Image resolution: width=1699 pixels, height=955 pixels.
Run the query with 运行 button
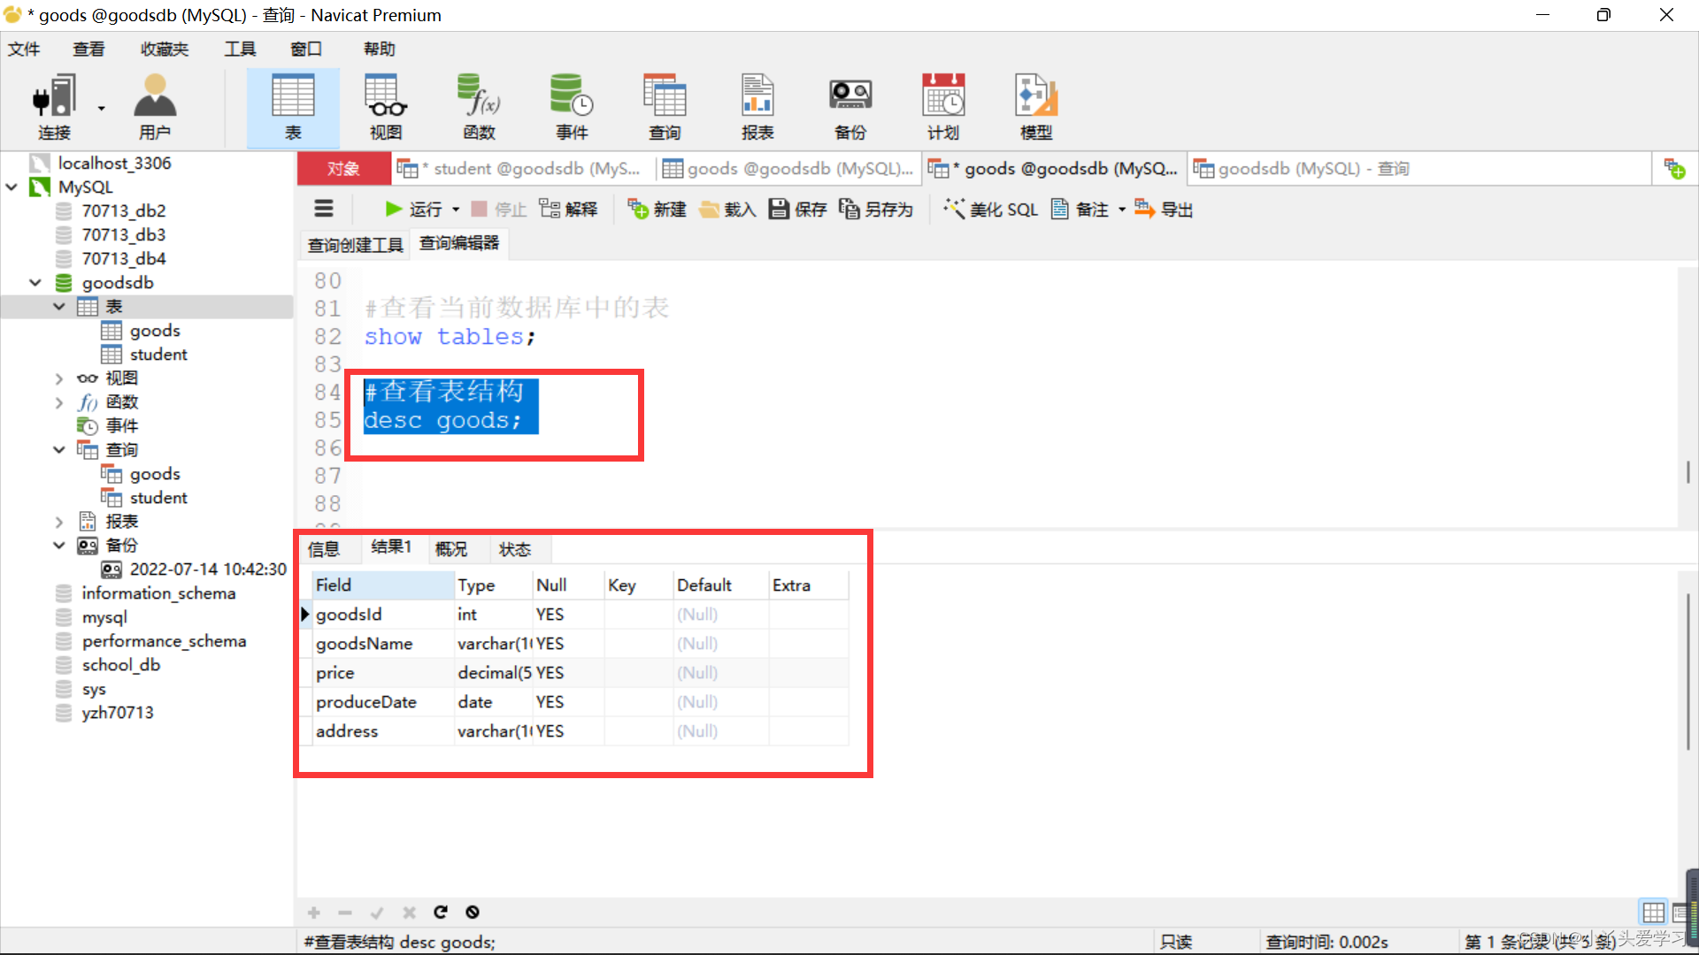(x=412, y=209)
